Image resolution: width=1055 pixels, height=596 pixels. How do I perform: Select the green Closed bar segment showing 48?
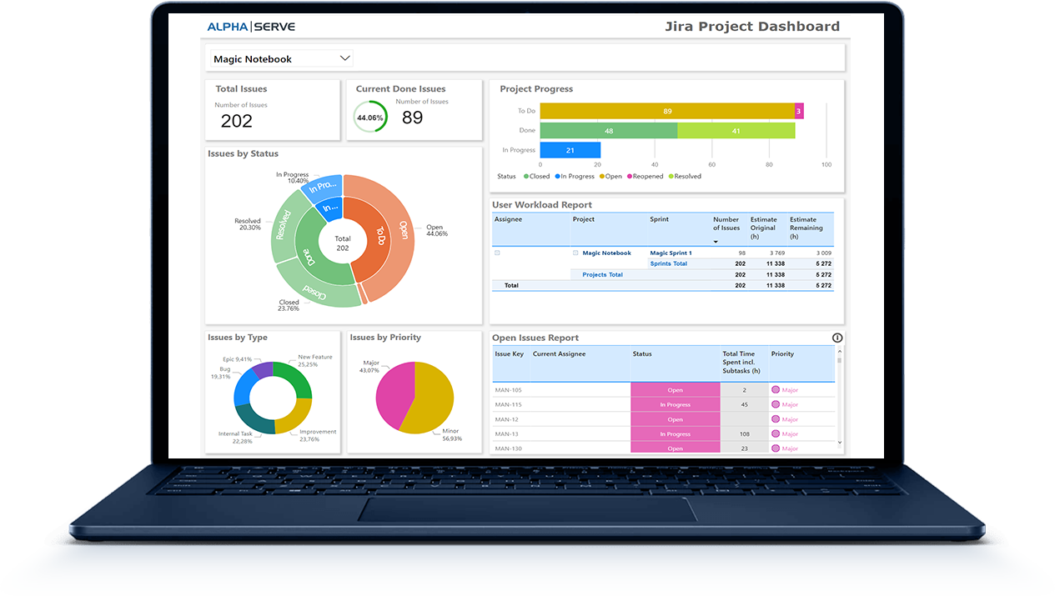609,130
